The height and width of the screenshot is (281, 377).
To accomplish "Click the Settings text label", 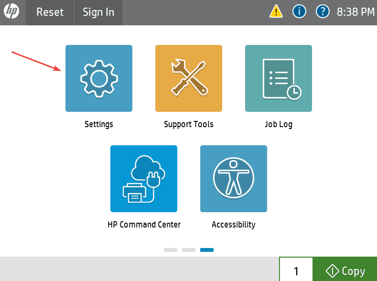I will pyautogui.click(x=99, y=124).
